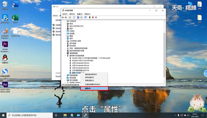Select USB 根集线器(USB 3.0) entry
Image resolution: width=207 pixels, height=118 pixels.
tap(80, 71)
